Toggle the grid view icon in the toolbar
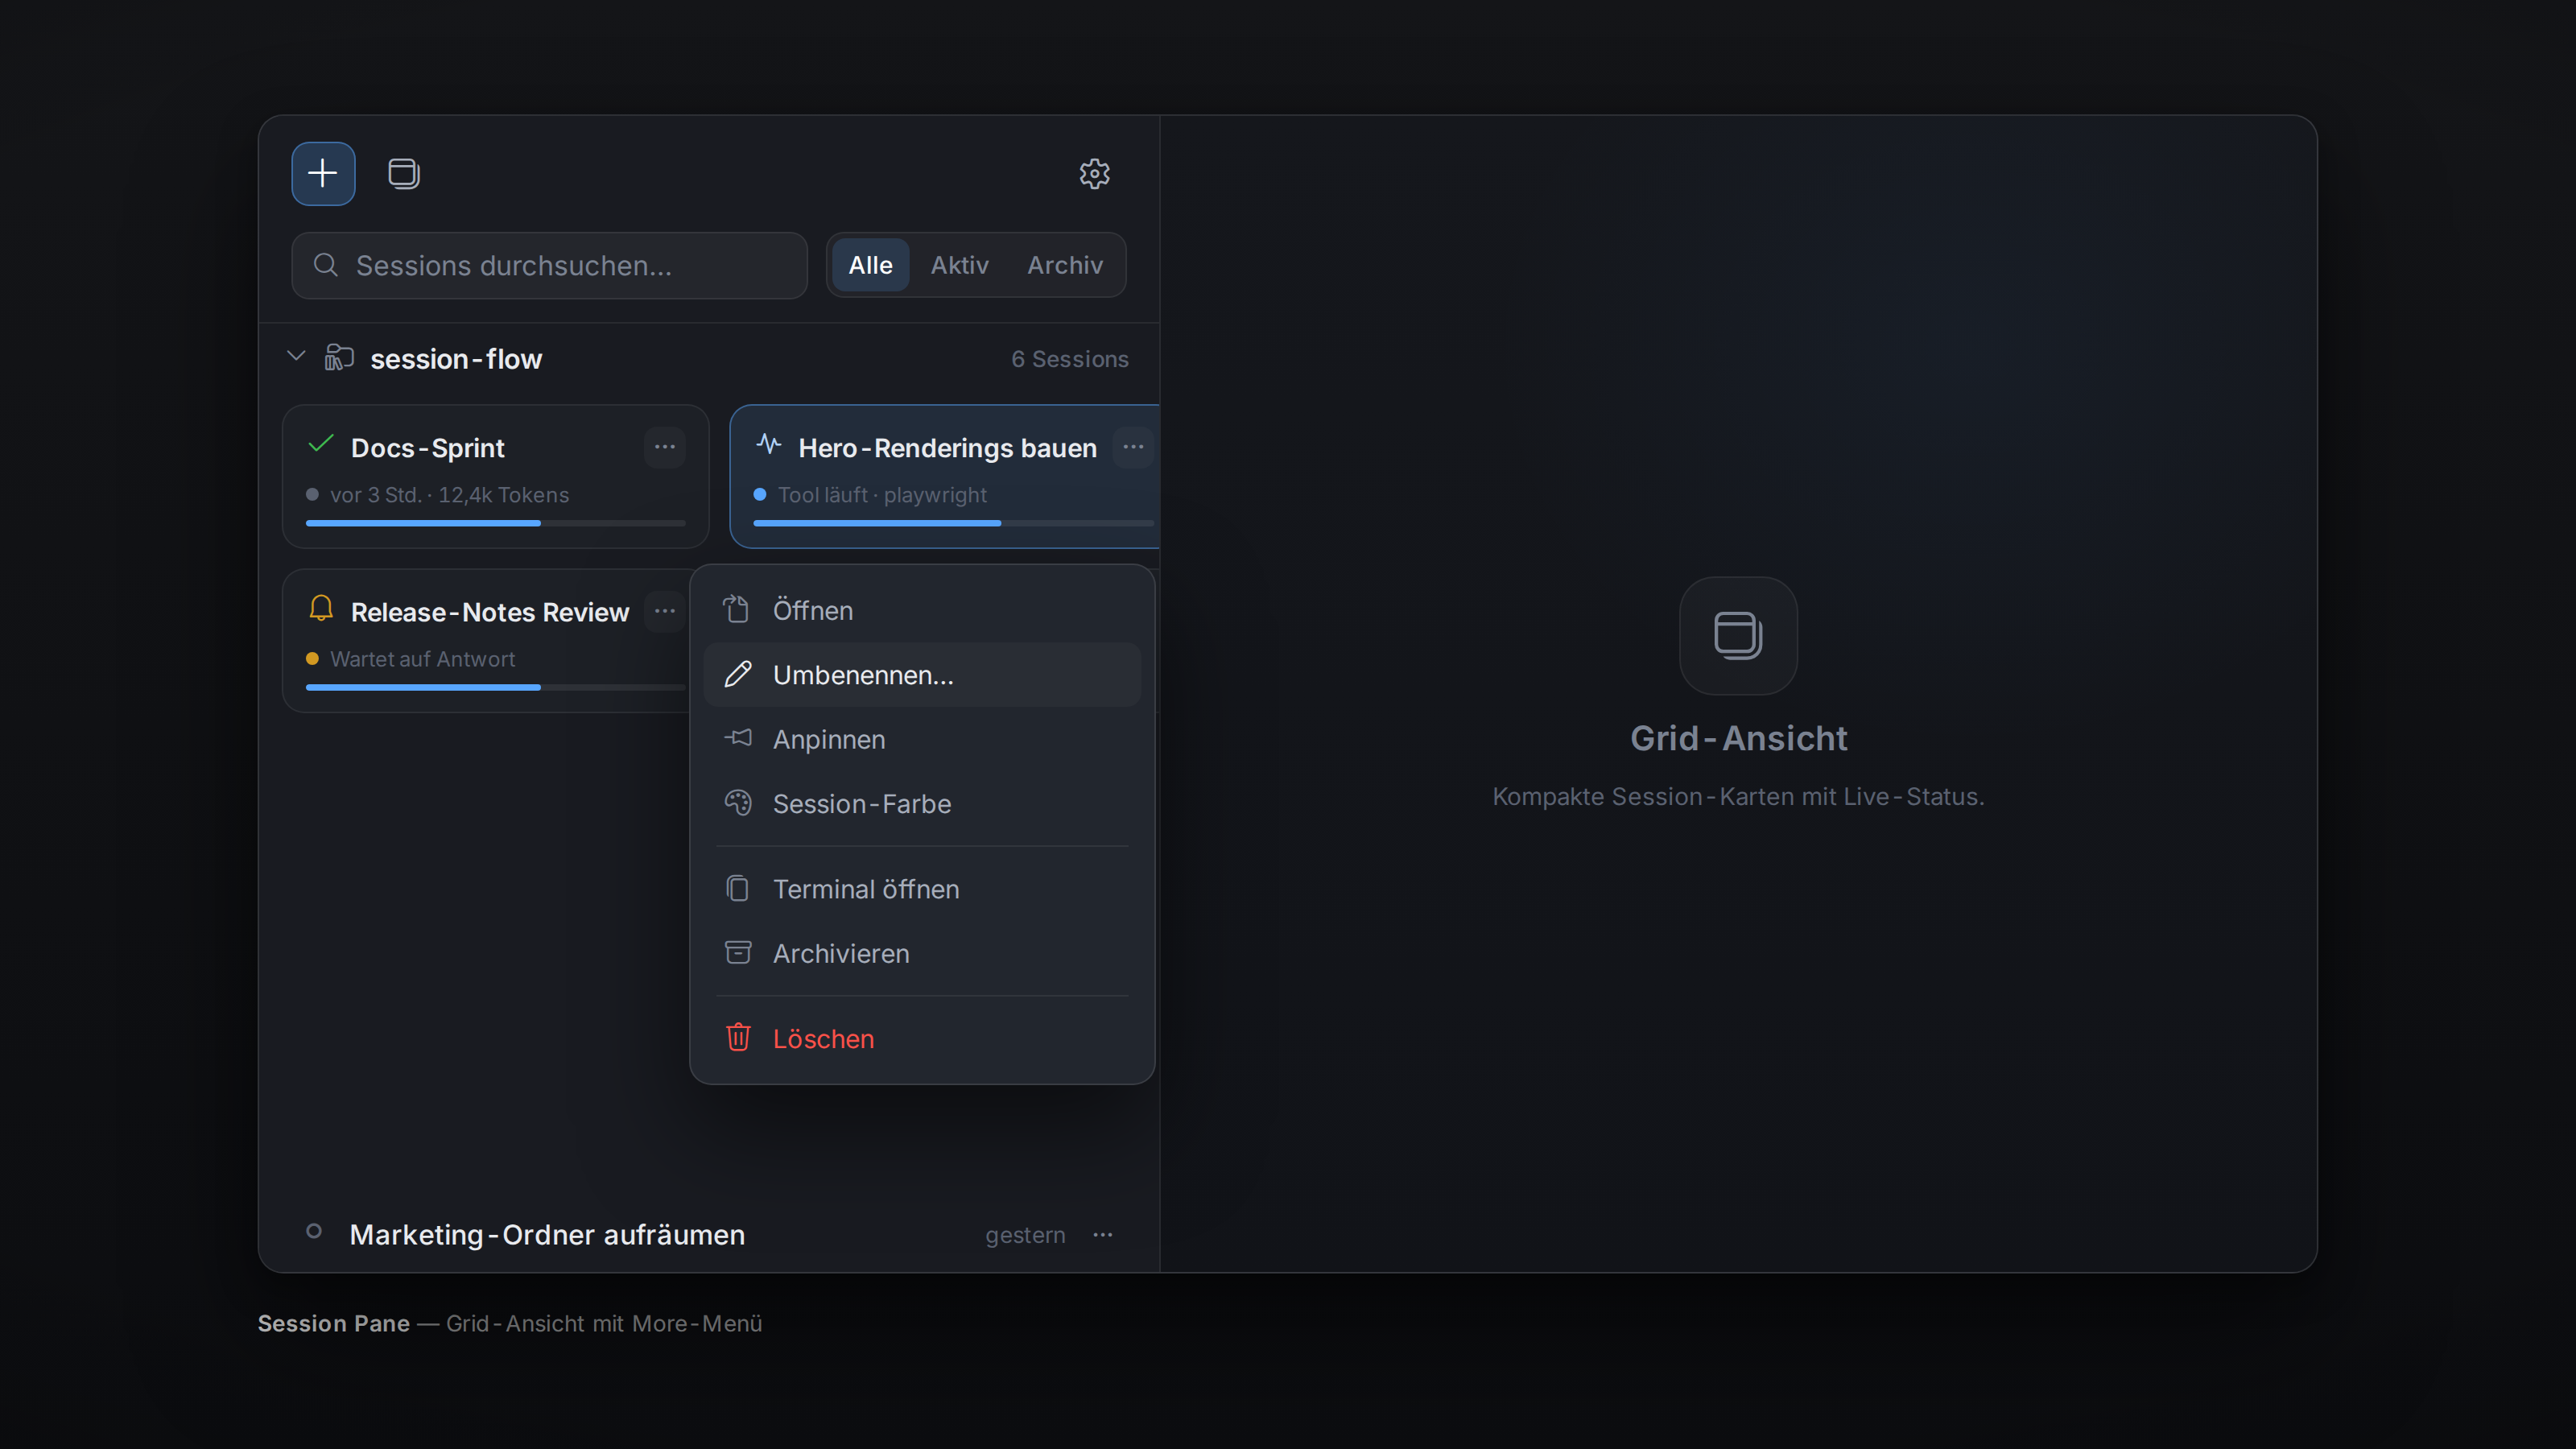The height and width of the screenshot is (1449, 2576). [403, 173]
